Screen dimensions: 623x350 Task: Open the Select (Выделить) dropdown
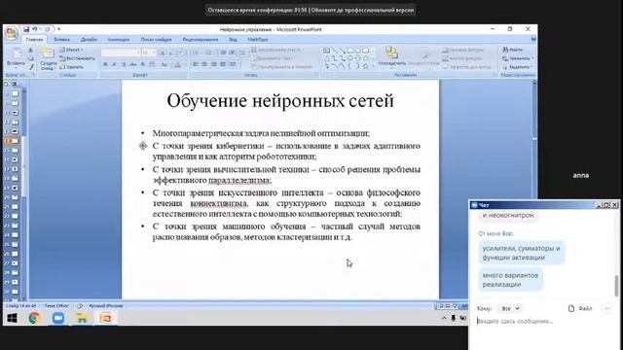[x=517, y=67]
